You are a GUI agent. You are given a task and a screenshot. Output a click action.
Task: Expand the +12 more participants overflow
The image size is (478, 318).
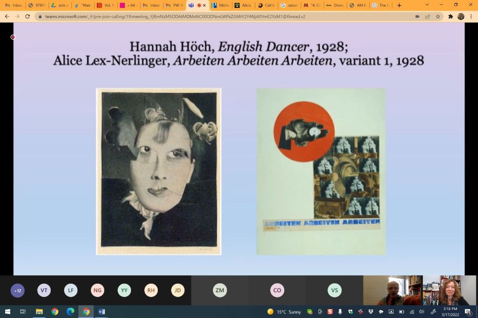pos(18,290)
